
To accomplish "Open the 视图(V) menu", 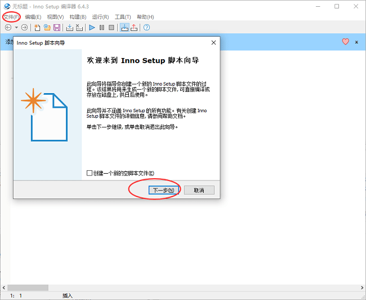I will click(x=55, y=17).
